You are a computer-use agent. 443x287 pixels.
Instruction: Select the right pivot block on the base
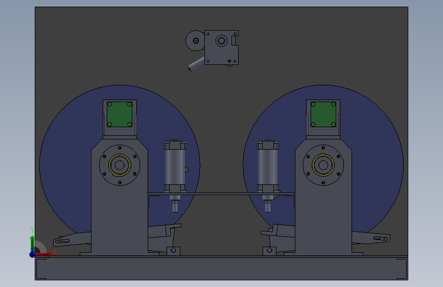coord(269,251)
